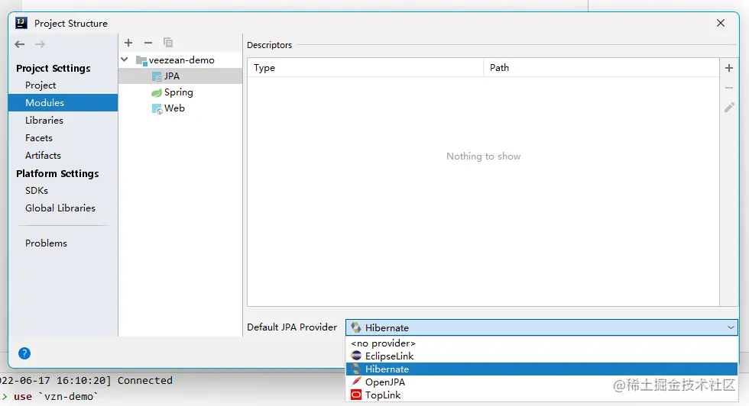Click the veezean-demo module folder icon
Viewport: 749px width, 406px height.
click(141, 60)
